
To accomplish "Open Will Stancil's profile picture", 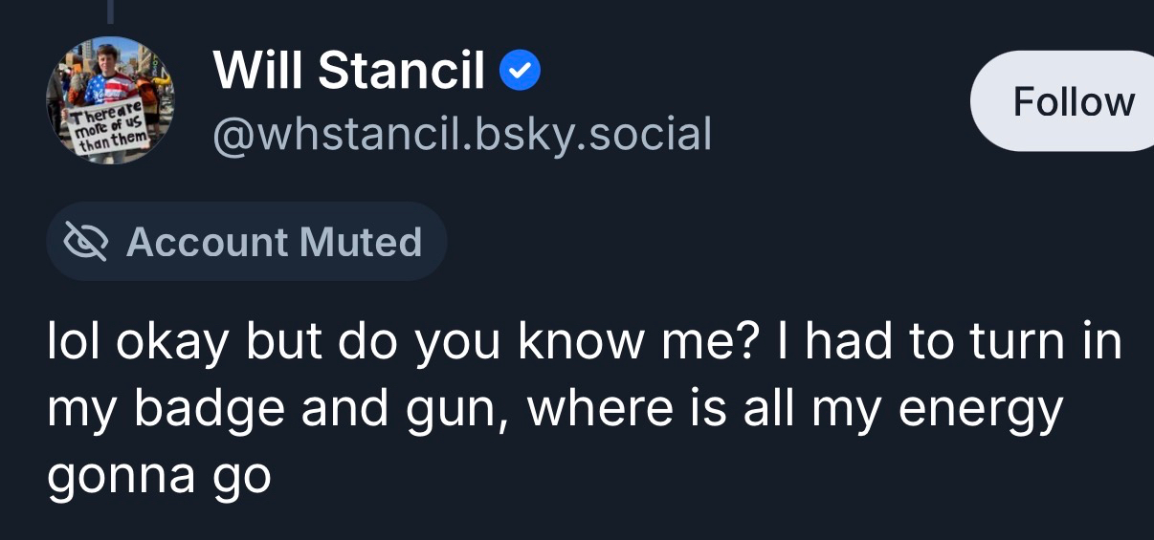I will point(109,99).
